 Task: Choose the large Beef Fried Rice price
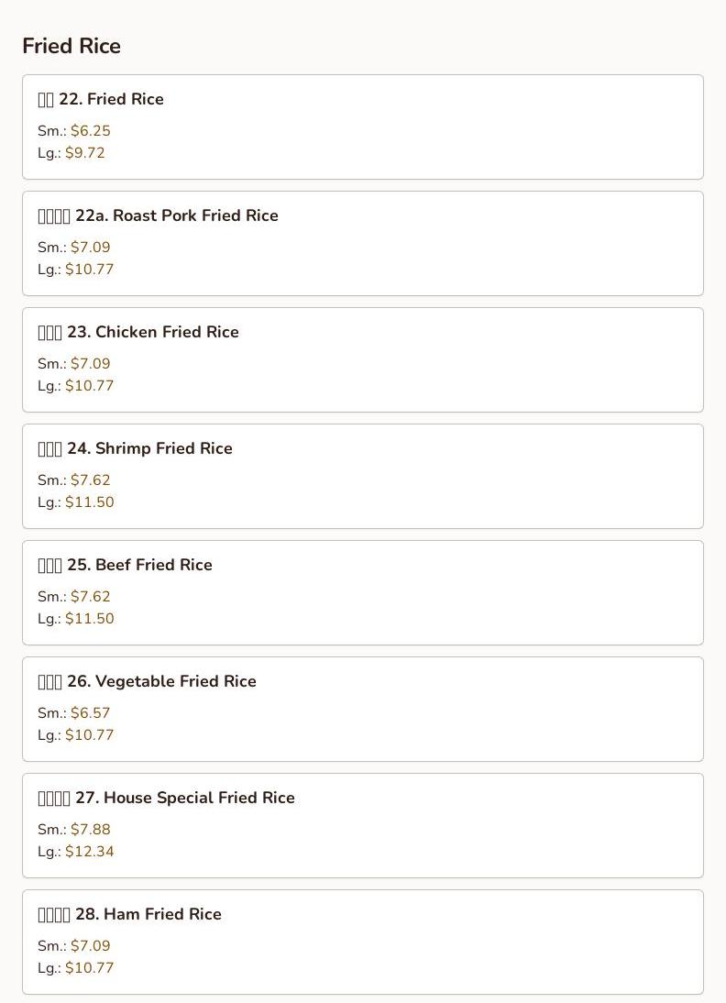[90, 619]
